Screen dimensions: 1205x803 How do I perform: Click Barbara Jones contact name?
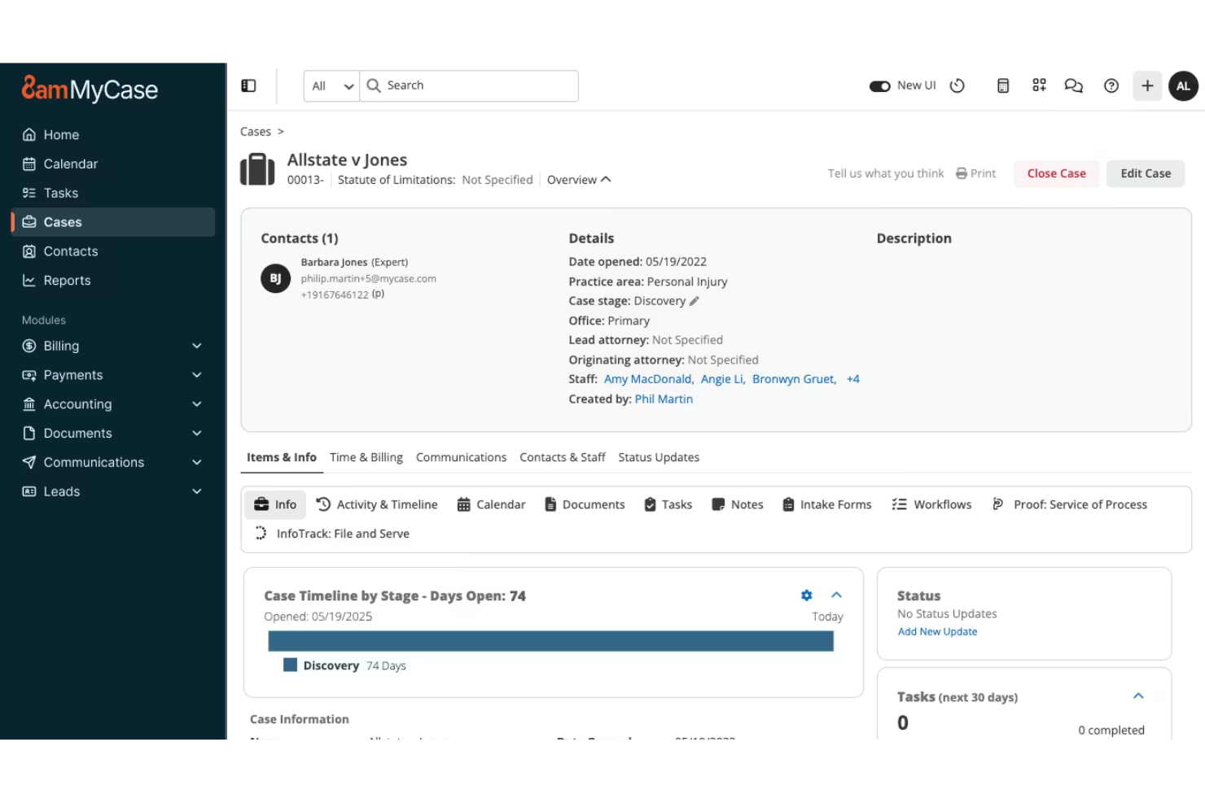click(x=334, y=262)
